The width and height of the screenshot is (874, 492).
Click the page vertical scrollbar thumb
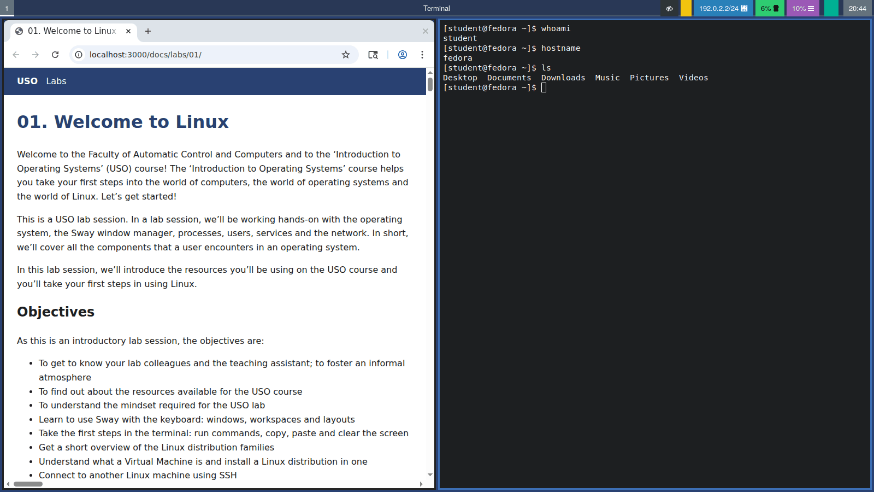(430, 84)
